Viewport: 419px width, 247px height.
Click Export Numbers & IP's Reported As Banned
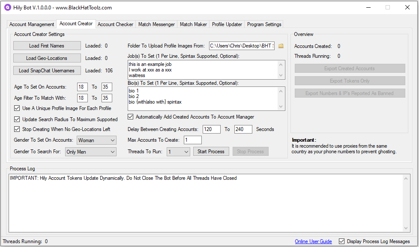[350, 93]
